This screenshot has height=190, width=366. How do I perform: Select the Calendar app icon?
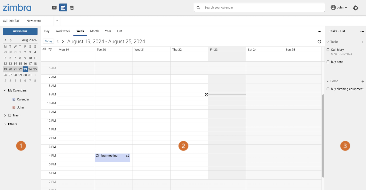coord(63,8)
